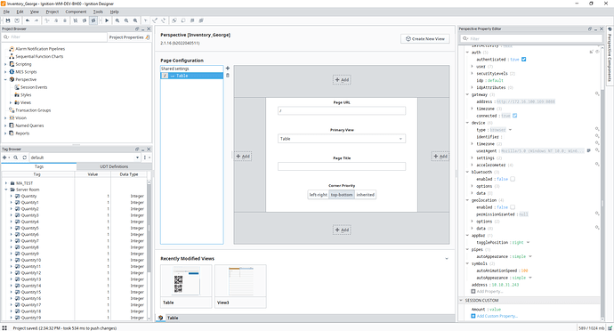Select left-right corner priority
The height and width of the screenshot is (331, 614).
(318, 195)
